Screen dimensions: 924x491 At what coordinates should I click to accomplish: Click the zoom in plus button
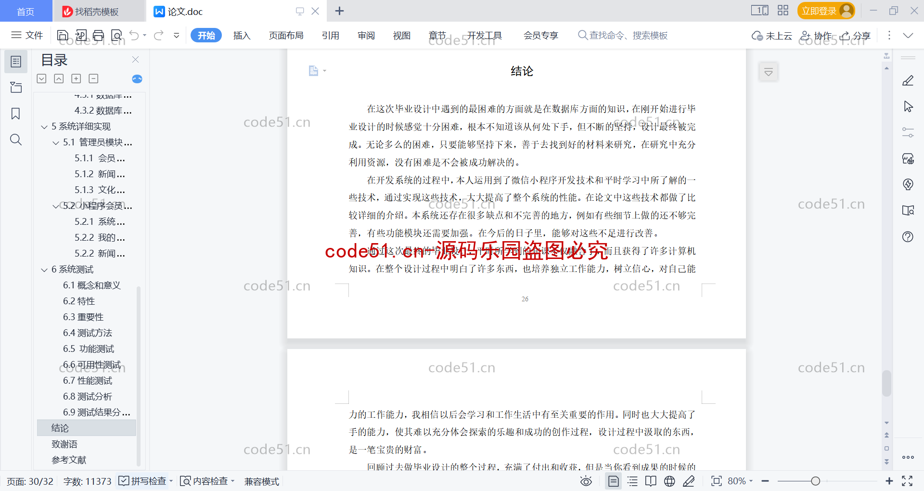(889, 481)
